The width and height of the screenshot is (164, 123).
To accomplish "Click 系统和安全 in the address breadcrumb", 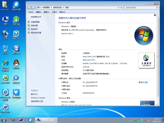I will pos(57,8).
